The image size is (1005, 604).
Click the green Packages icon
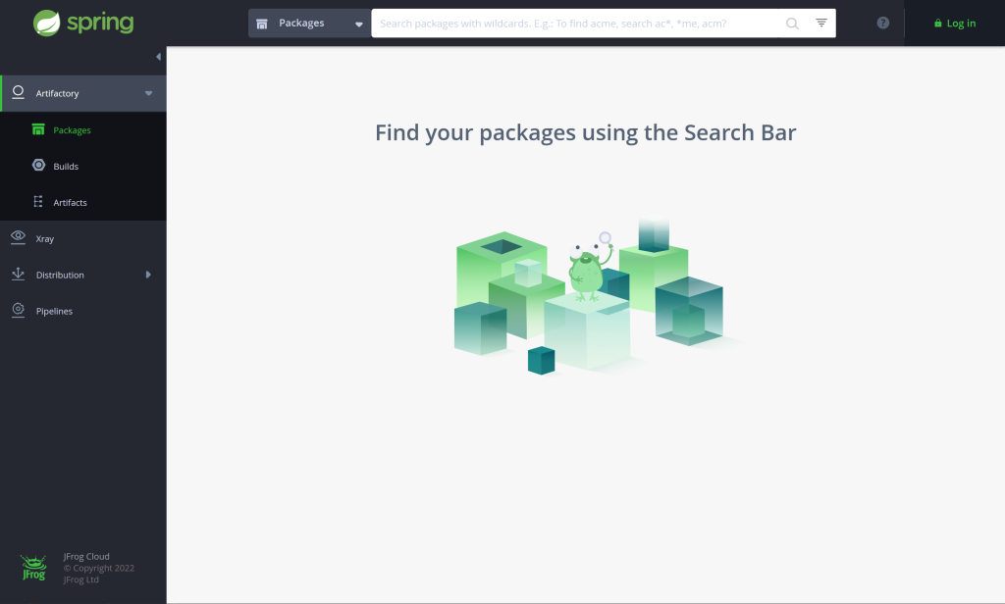point(38,129)
